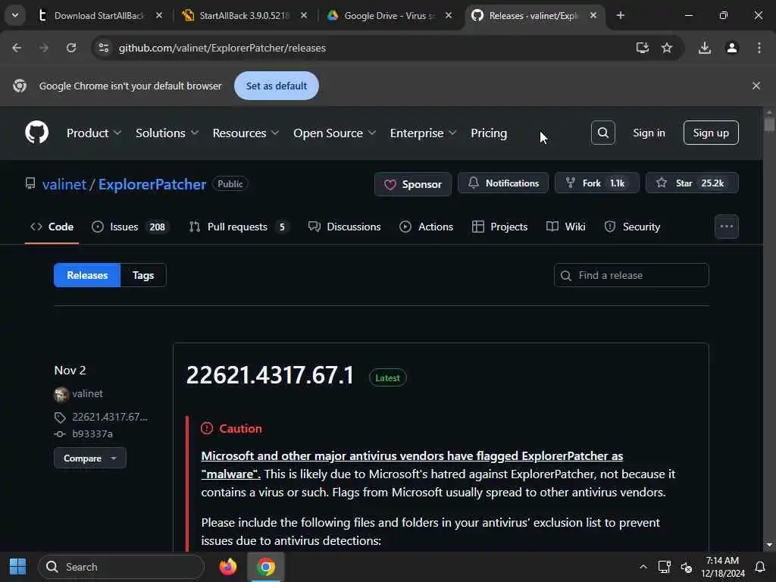Open the tab search dropdown arrow
Image resolution: width=776 pixels, height=582 pixels.
(15, 15)
